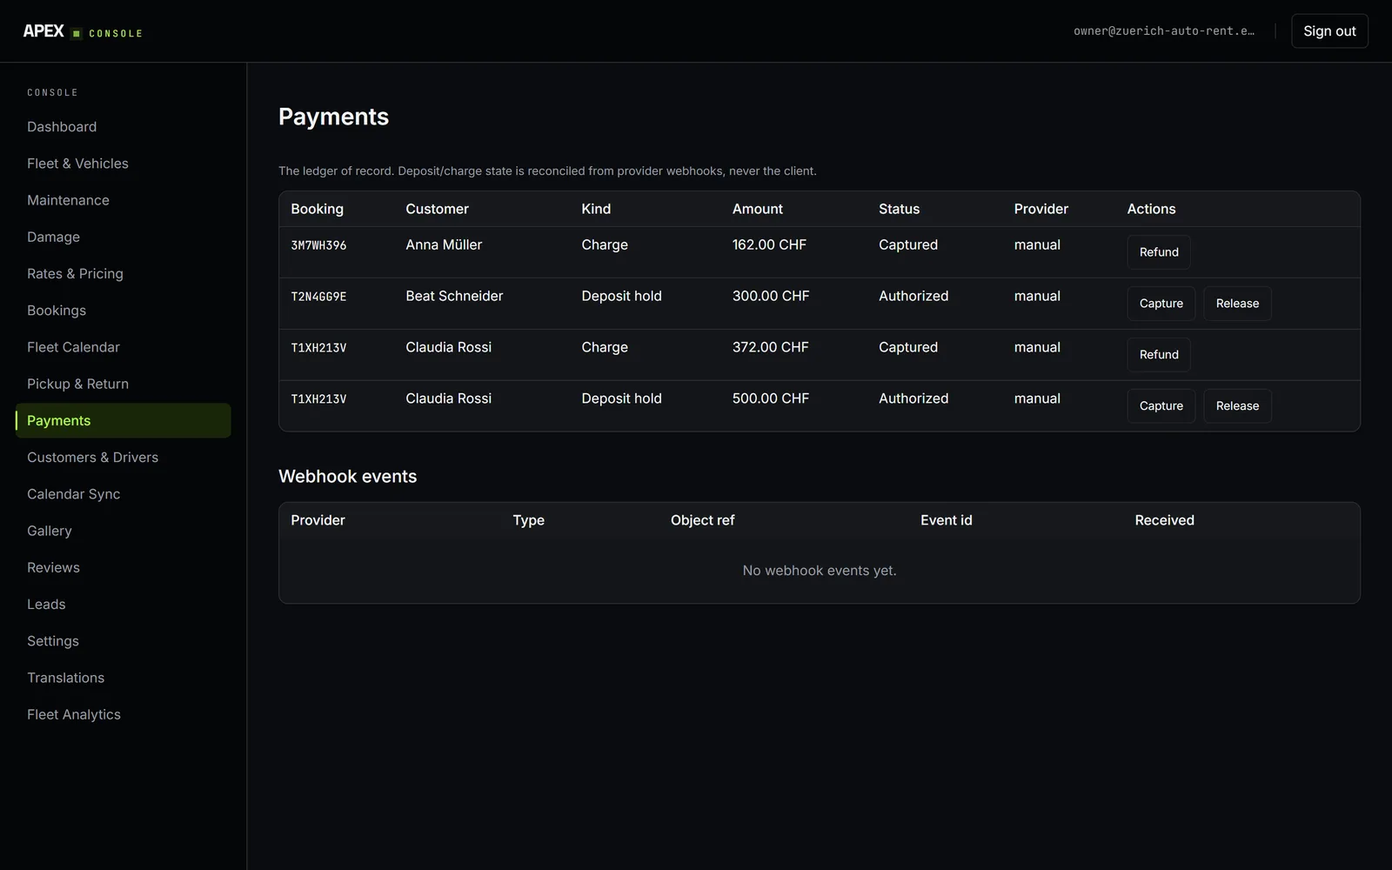This screenshot has height=870, width=1392.
Task: Select customer name Beat Schneider
Action: coord(454,297)
